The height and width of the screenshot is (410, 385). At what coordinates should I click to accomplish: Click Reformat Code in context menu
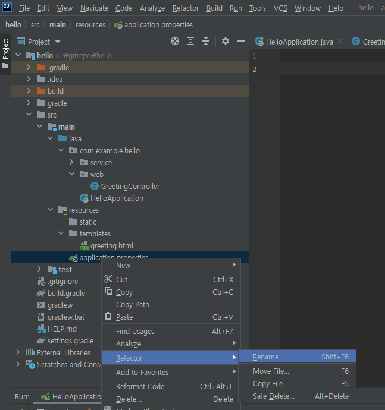click(171, 386)
